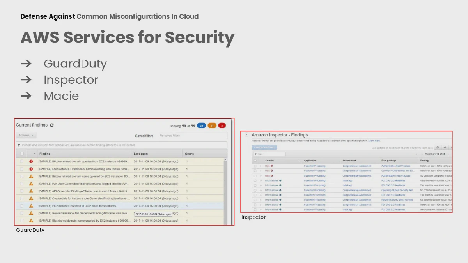Click the red 2 high-severity findings badge
The height and width of the screenshot is (263, 468).
(222, 125)
